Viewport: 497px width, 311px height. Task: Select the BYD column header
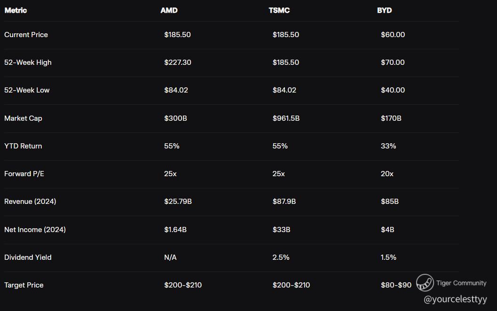pyautogui.click(x=384, y=10)
